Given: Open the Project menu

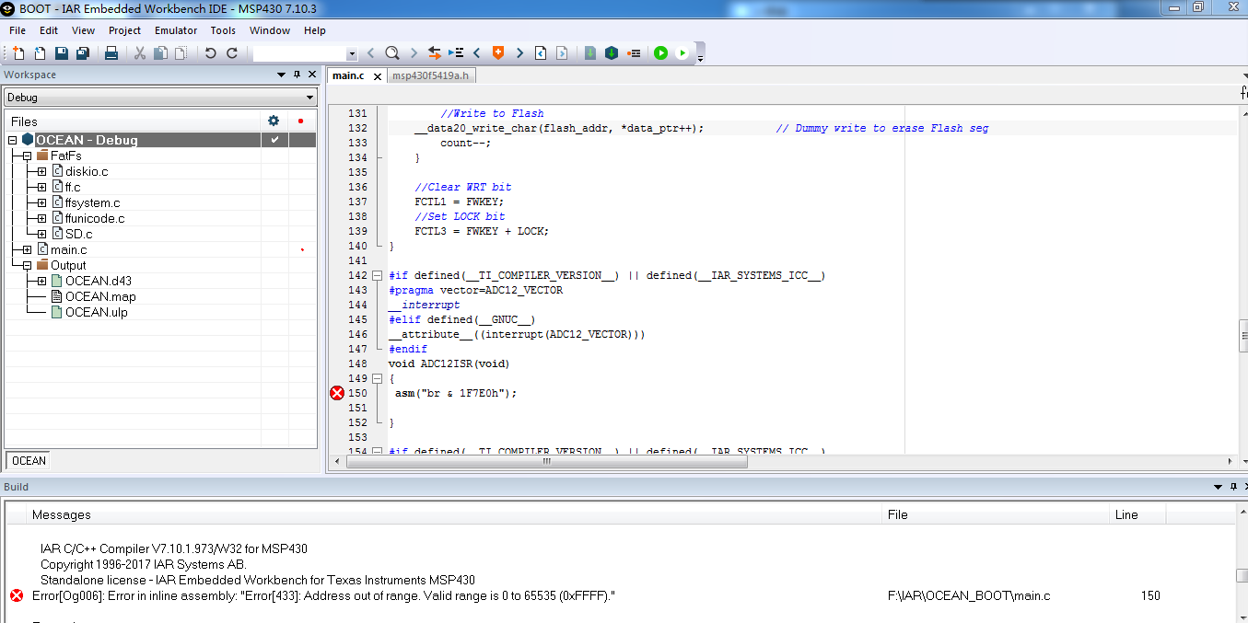Looking at the screenshot, I should coord(124,30).
